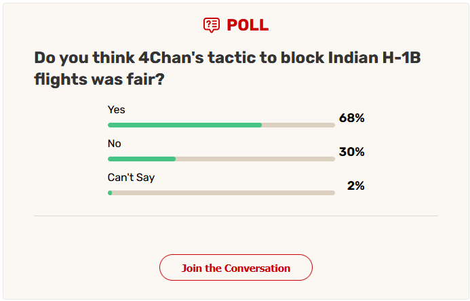Click the poll speech-bubble icon

click(x=212, y=25)
